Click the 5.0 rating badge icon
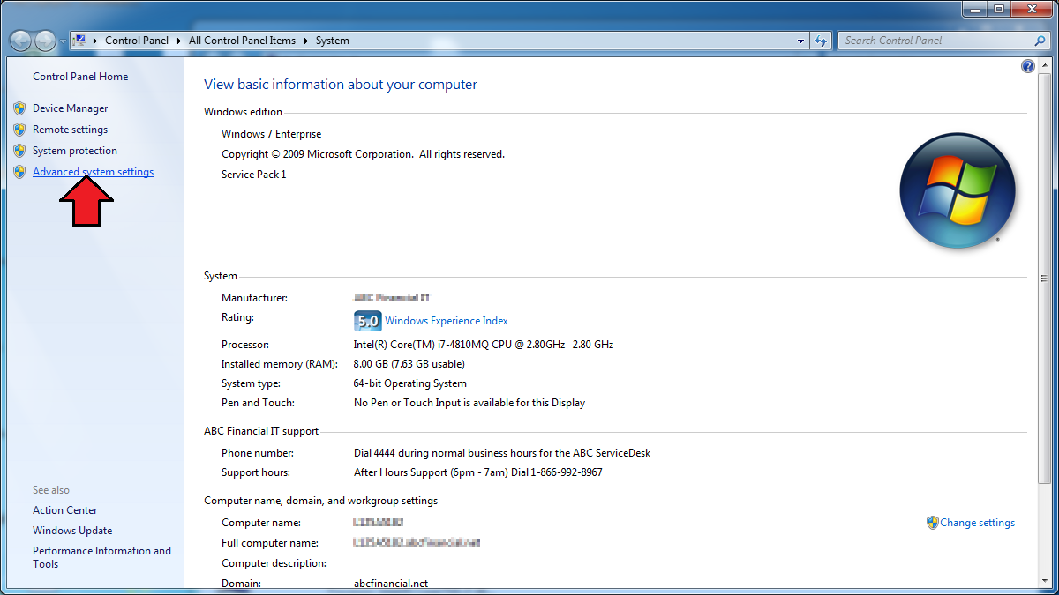The height and width of the screenshot is (595, 1059). [x=367, y=321]
